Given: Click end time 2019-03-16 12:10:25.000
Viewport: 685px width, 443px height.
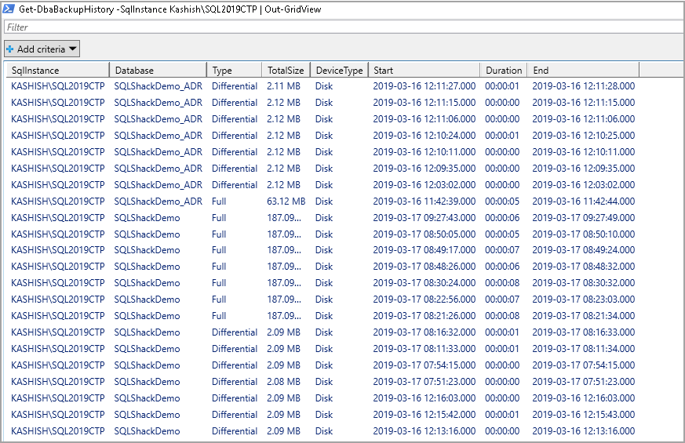Looking at the screenshot, I should [583, 136].
